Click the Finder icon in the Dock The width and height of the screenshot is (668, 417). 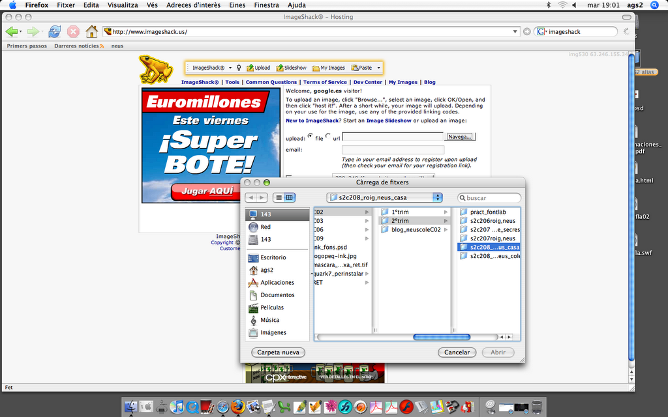pyautogui.click(x=130, y=407)
